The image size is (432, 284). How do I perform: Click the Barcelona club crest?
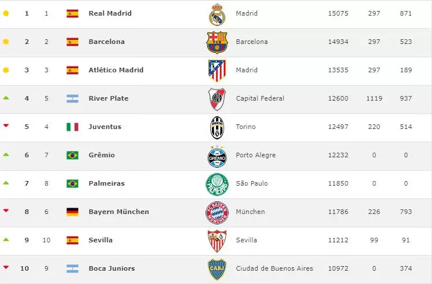pyautogui.click(x=217, y=42)
